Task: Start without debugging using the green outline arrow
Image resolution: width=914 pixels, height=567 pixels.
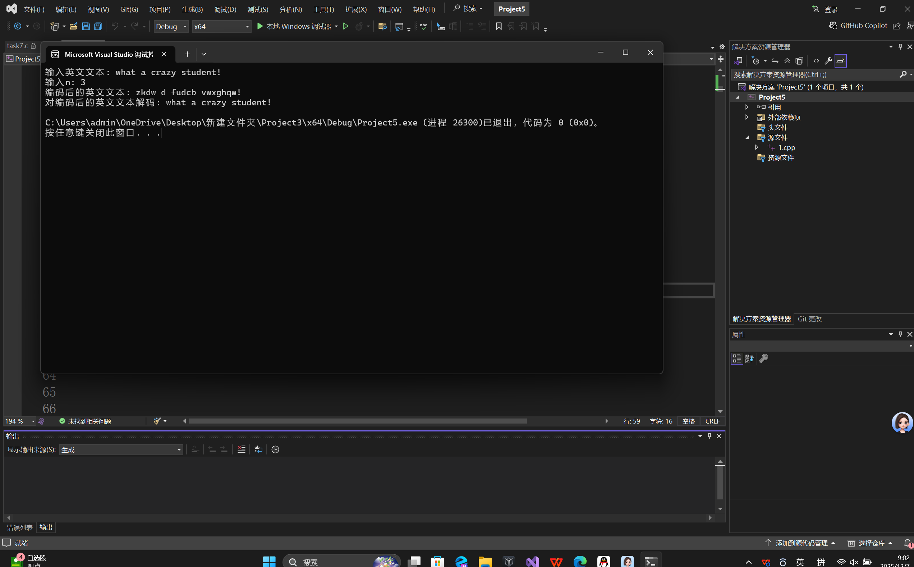Action: [346, 26]
